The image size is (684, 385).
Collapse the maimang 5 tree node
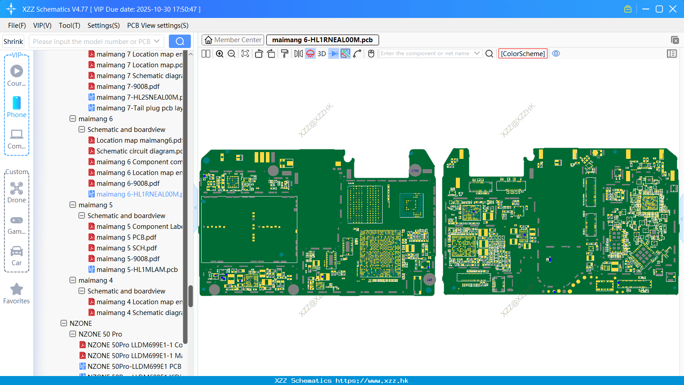point(73,205)
